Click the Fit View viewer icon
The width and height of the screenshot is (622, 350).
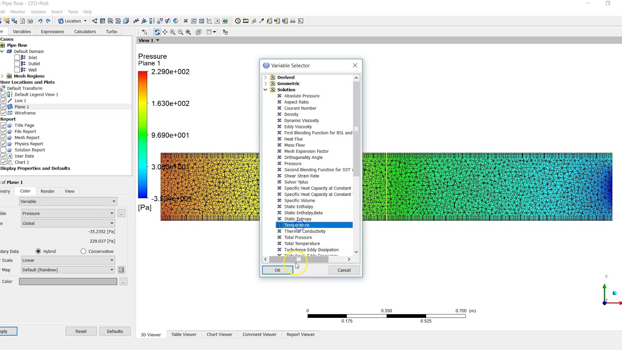coord(188,32)
